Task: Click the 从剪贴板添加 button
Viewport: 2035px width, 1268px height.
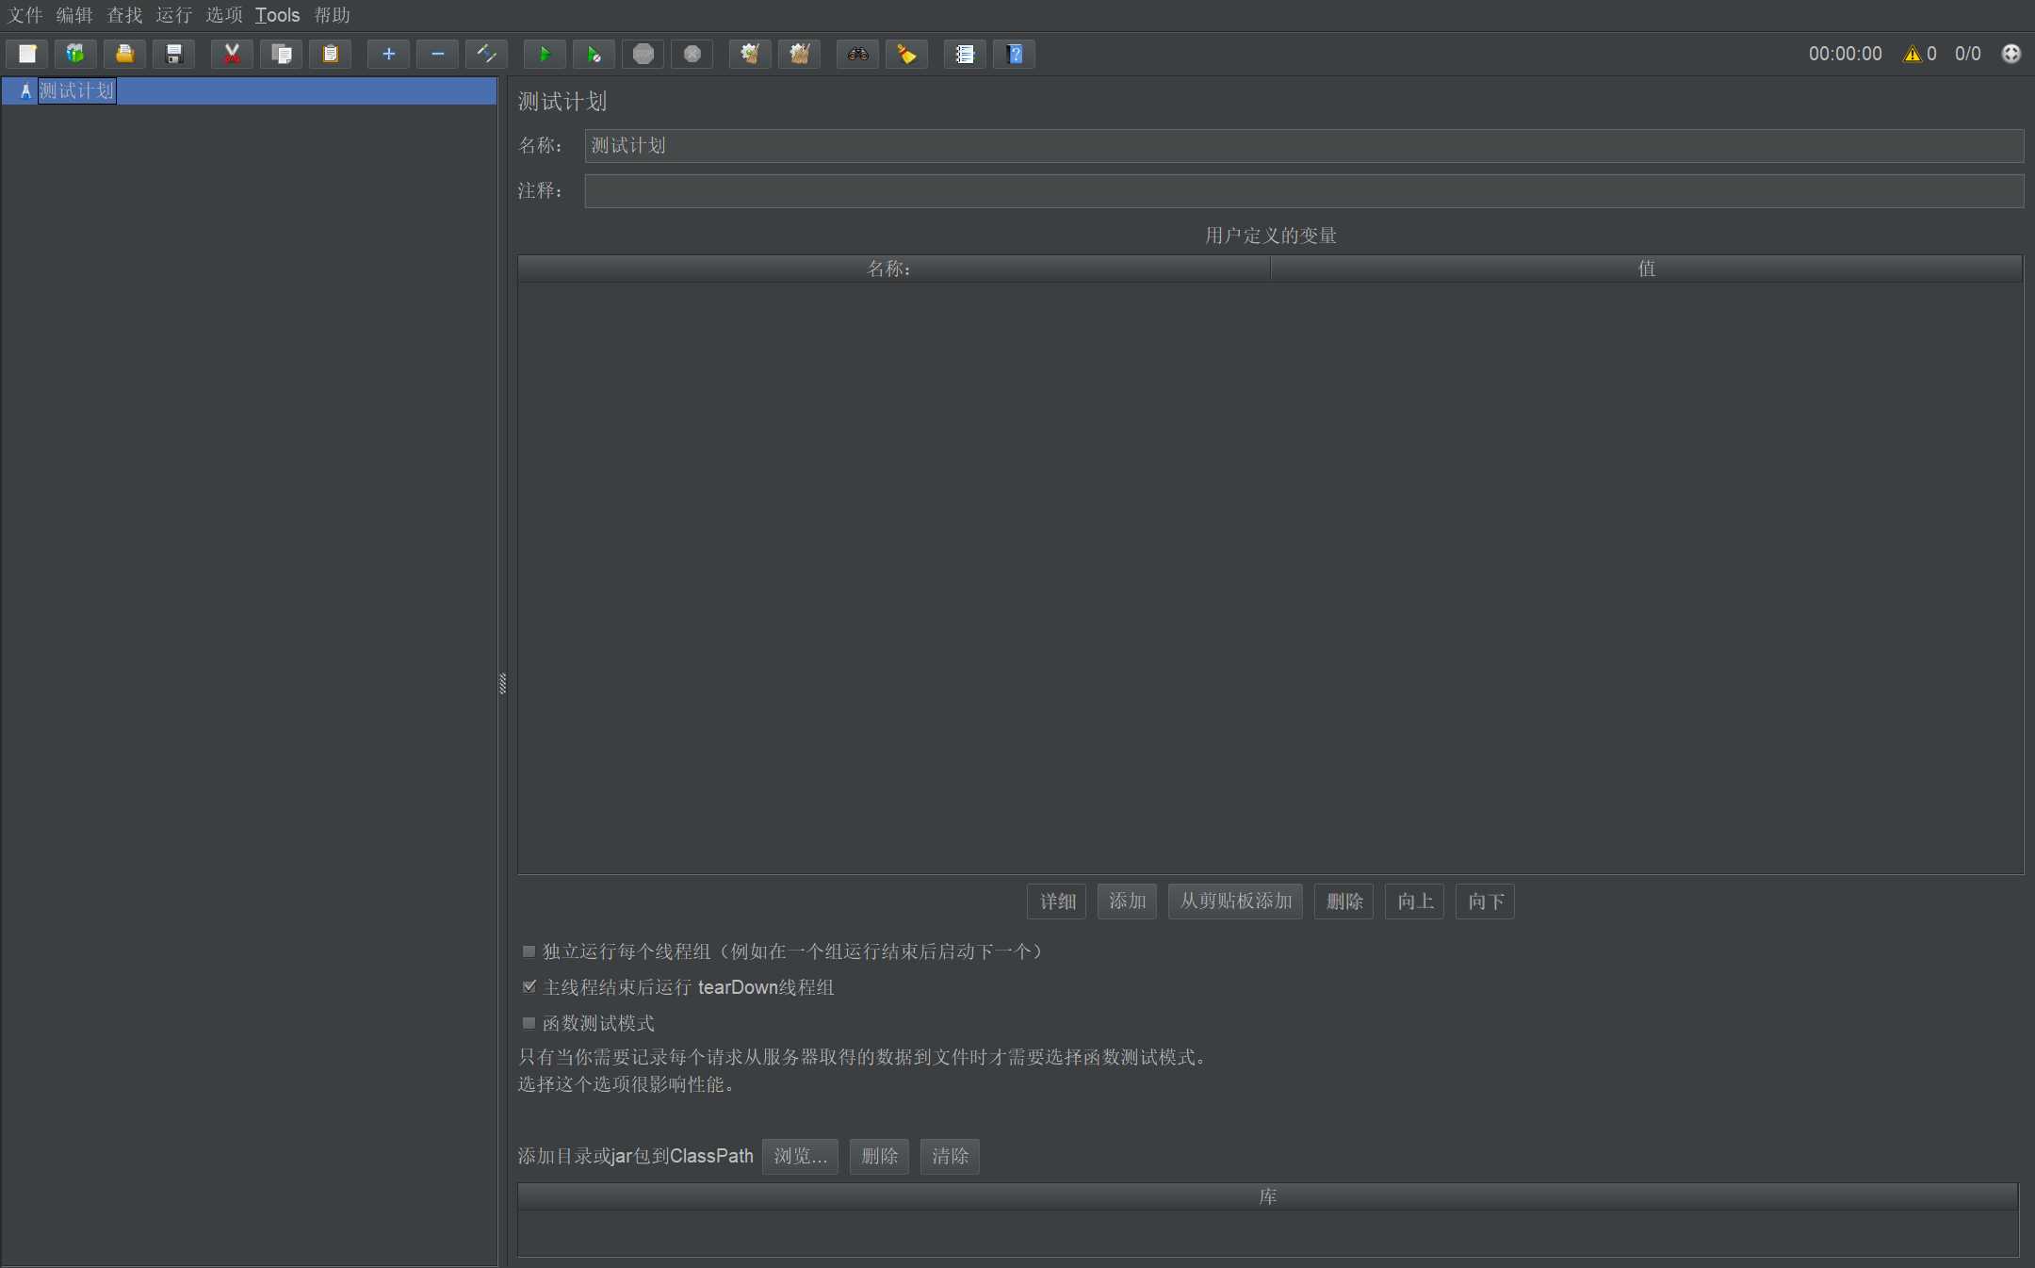Action: click(x=1235, y=902)
